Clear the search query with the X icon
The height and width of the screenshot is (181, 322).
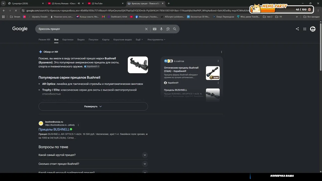pos(146,29)
